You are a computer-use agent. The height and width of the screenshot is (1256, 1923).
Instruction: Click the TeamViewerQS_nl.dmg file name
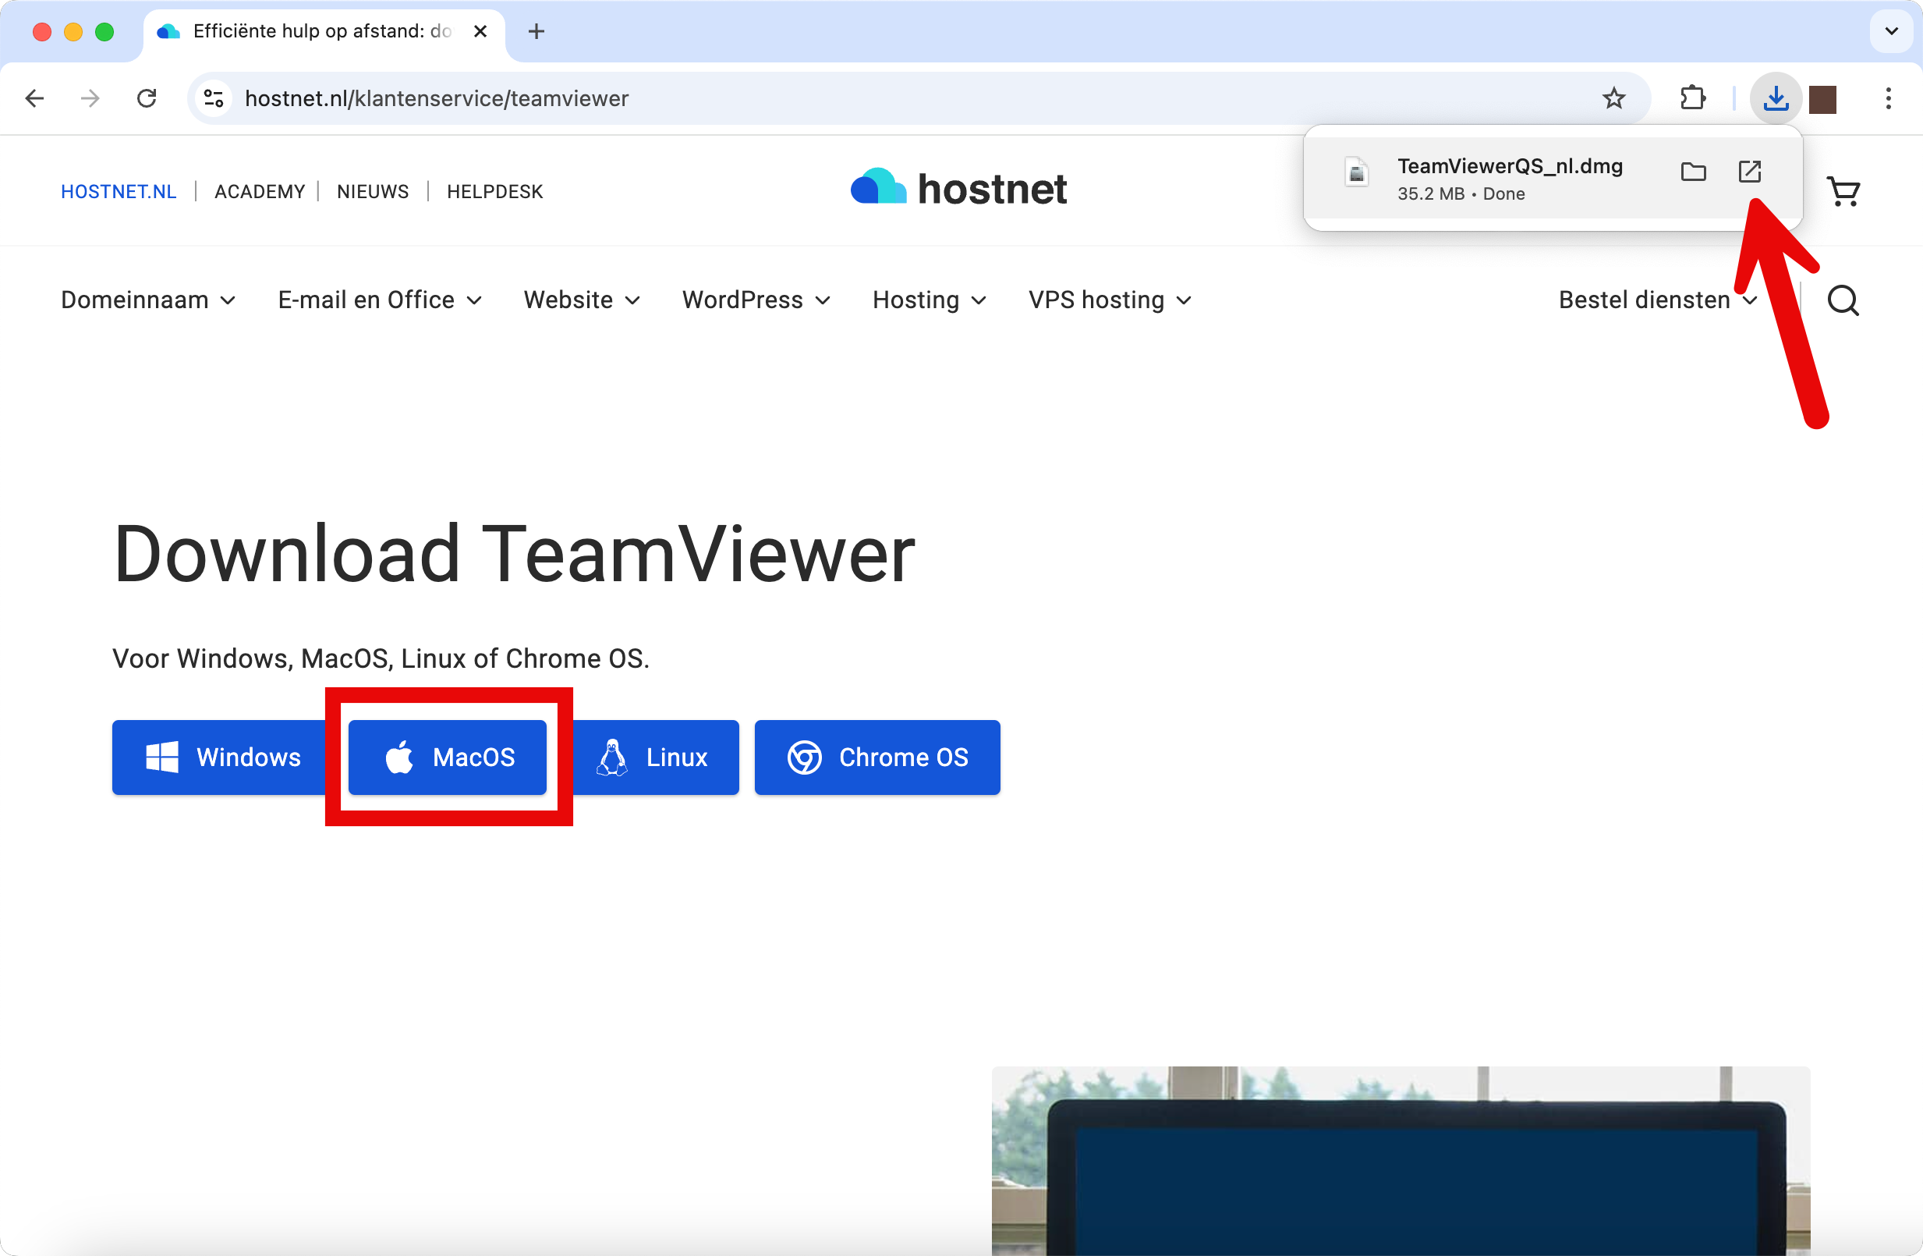1510,166
